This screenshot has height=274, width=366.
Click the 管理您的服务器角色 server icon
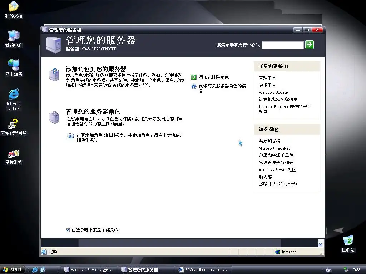54,117
